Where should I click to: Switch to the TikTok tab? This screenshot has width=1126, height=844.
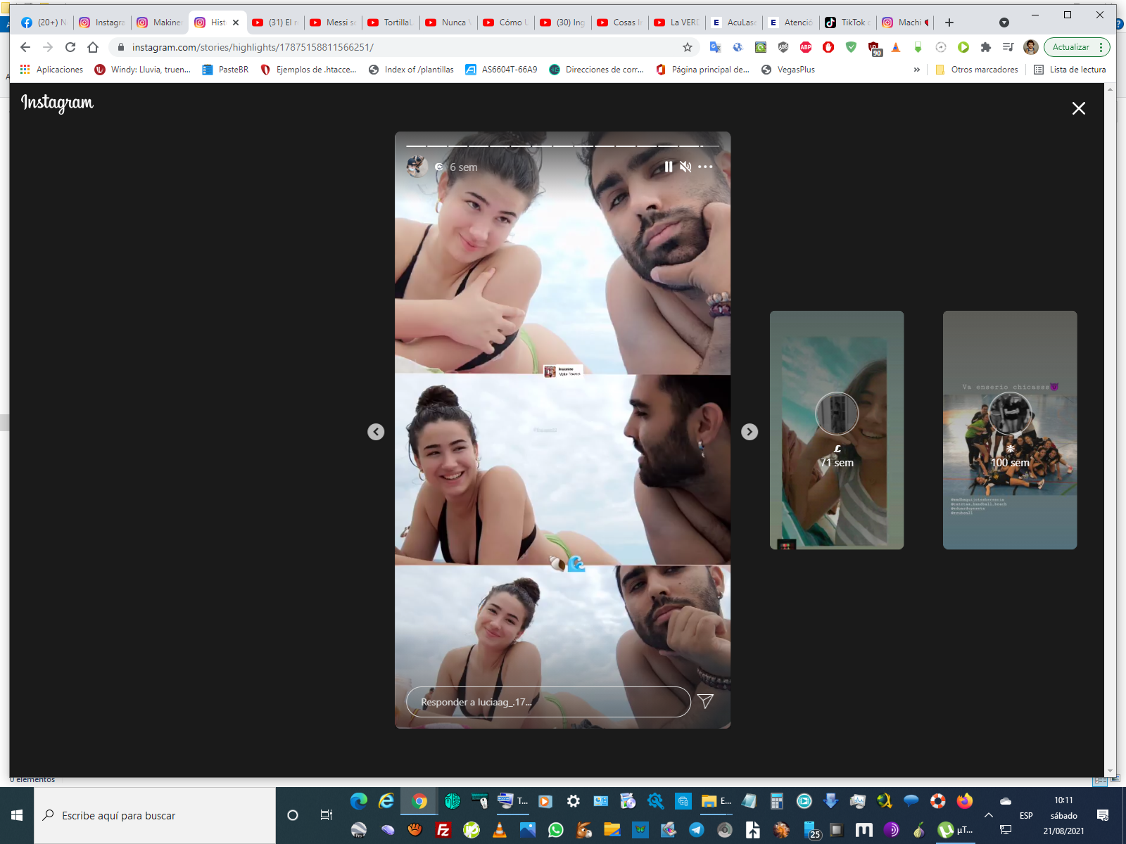tap(848, 23)
